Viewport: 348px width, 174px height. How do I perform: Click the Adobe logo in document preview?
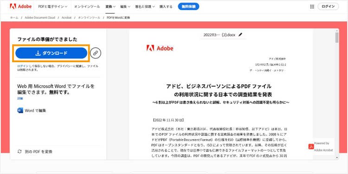(x=160, y=48)
